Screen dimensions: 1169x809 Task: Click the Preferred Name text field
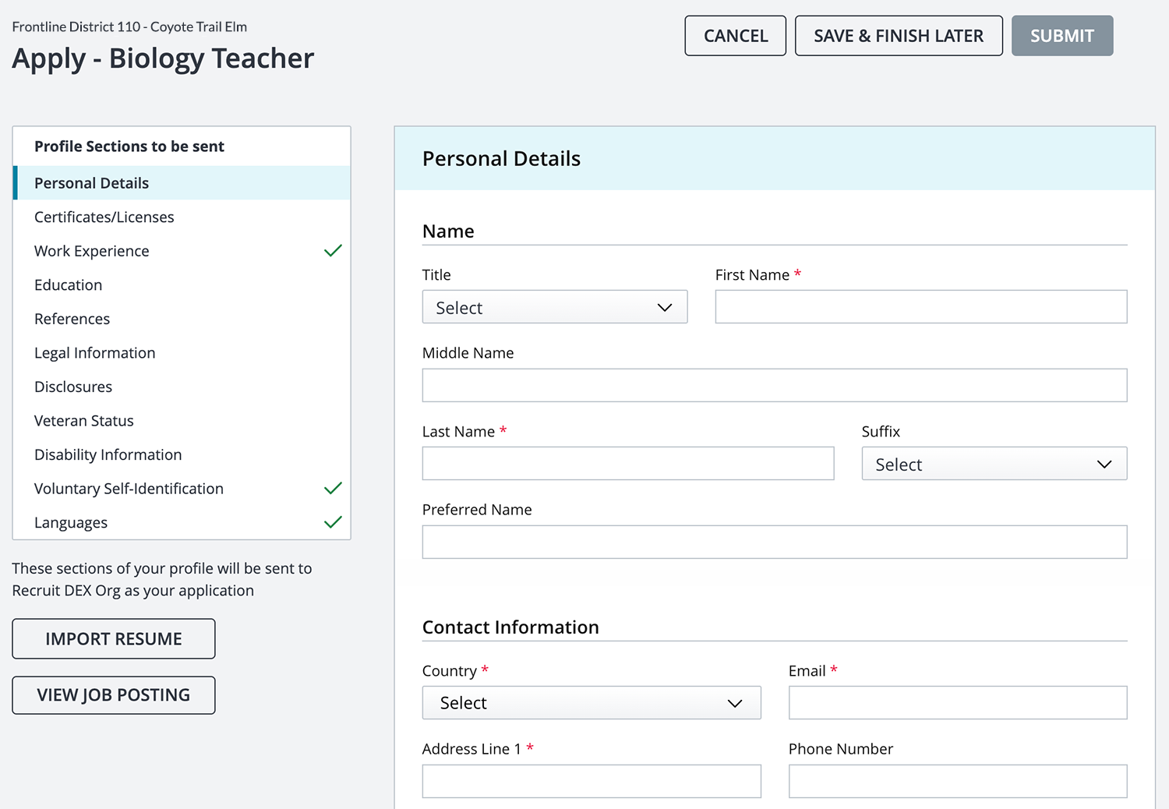[x=774, y=542]
